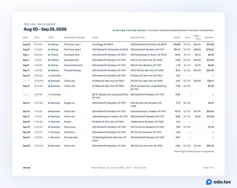This screenshot has width=237, height=188.
Task: Click the 'Charity' legend label
Action: (130, 31)
